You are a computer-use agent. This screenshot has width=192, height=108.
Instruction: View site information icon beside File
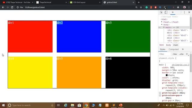click(18, 7)
